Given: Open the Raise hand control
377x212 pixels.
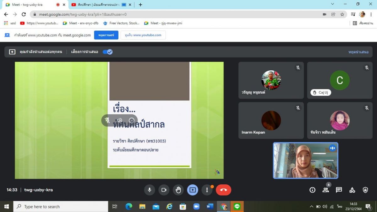Looking at the screenshot, I should click(x=178, y=190).
